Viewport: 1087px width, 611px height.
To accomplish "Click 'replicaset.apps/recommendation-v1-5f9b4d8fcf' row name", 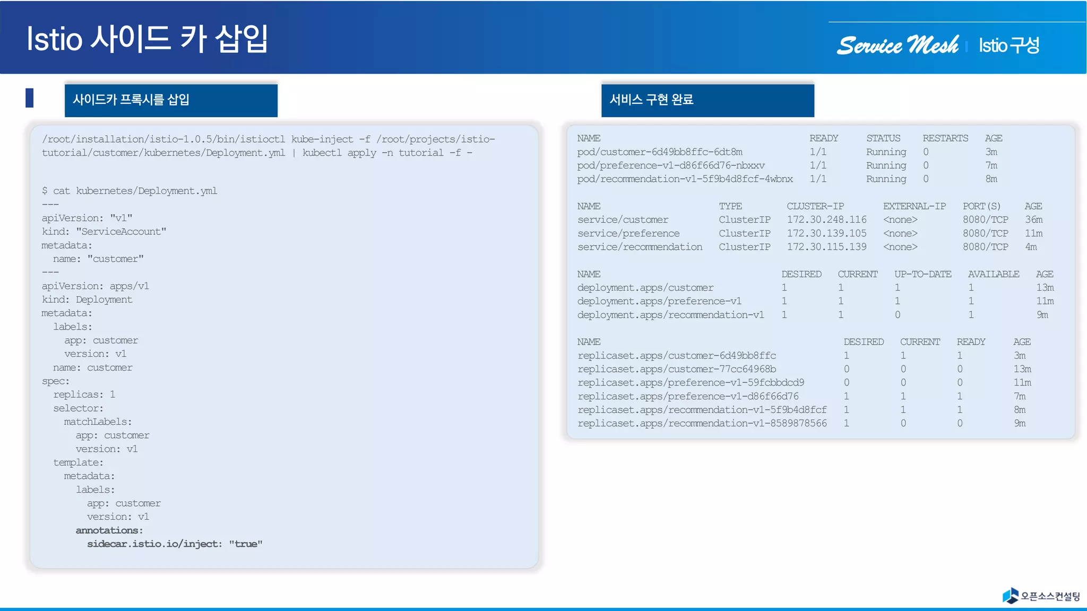I will tap(702, 409).
